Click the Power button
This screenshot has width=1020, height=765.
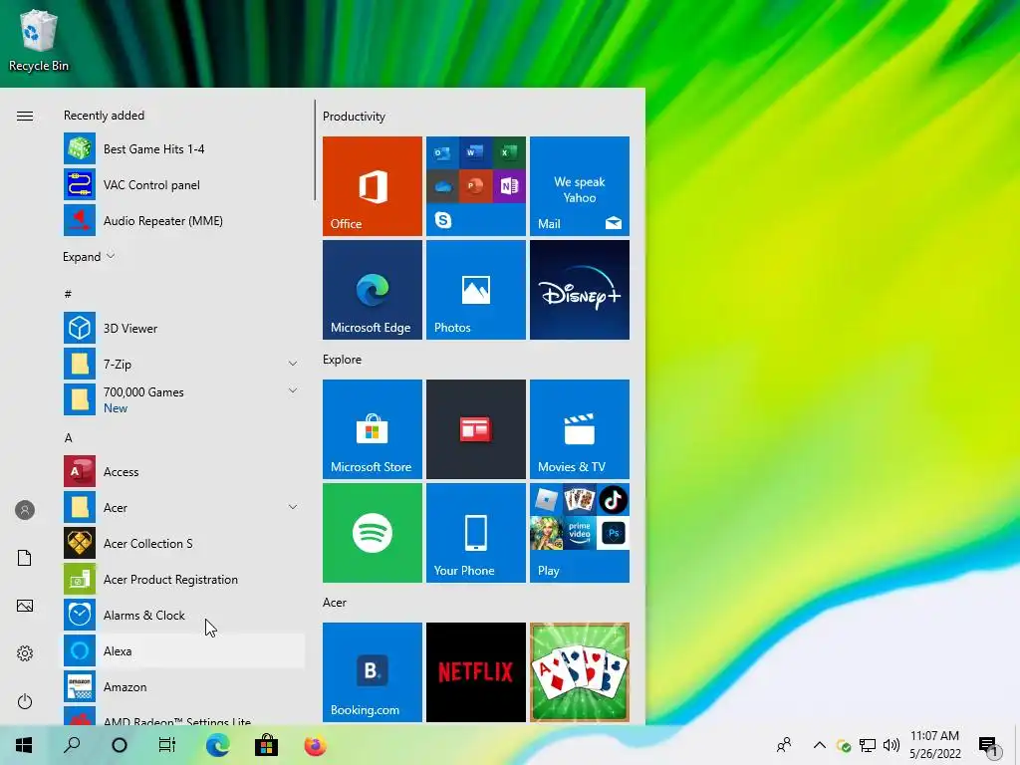pyautogui.click(x=25, y=701)
